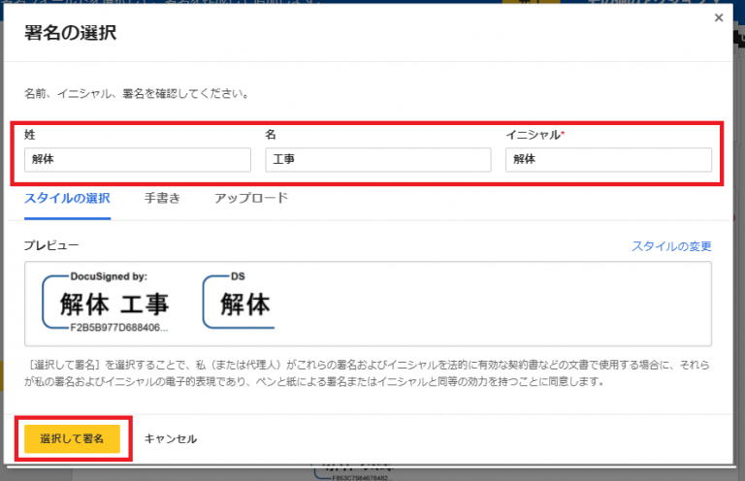
Task: Click the instruction text 名前、イニシャル、署名を確認
Action: 137,94
